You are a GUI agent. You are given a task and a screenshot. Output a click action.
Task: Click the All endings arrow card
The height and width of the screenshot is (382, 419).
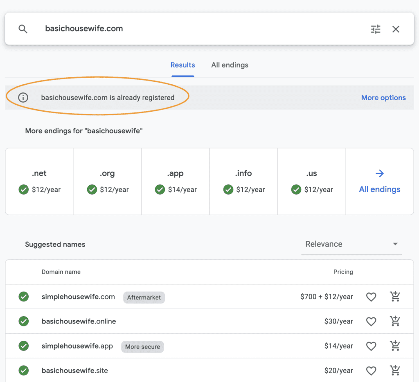(380, 181)
